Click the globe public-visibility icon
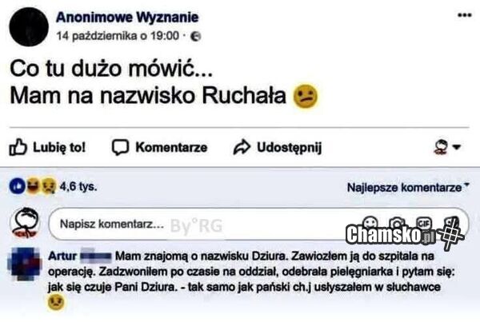 (196, 37)
